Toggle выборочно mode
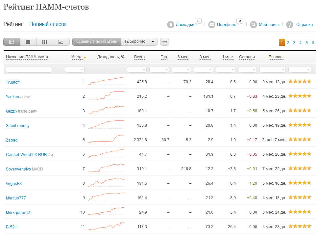 tap(135, 42)
